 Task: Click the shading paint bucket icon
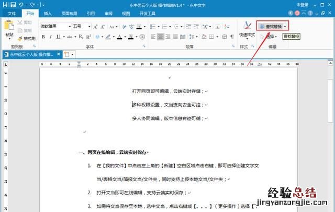click(x=204, y=37)
